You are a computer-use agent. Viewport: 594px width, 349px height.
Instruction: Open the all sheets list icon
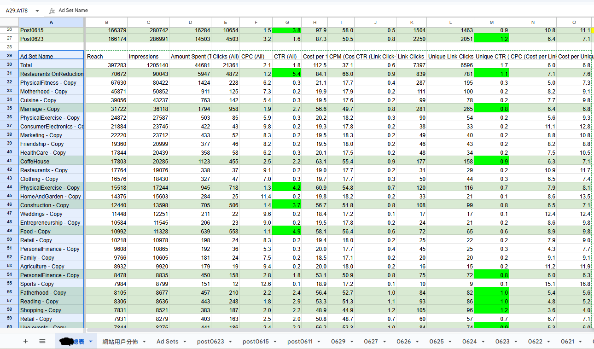coord(42,341)
